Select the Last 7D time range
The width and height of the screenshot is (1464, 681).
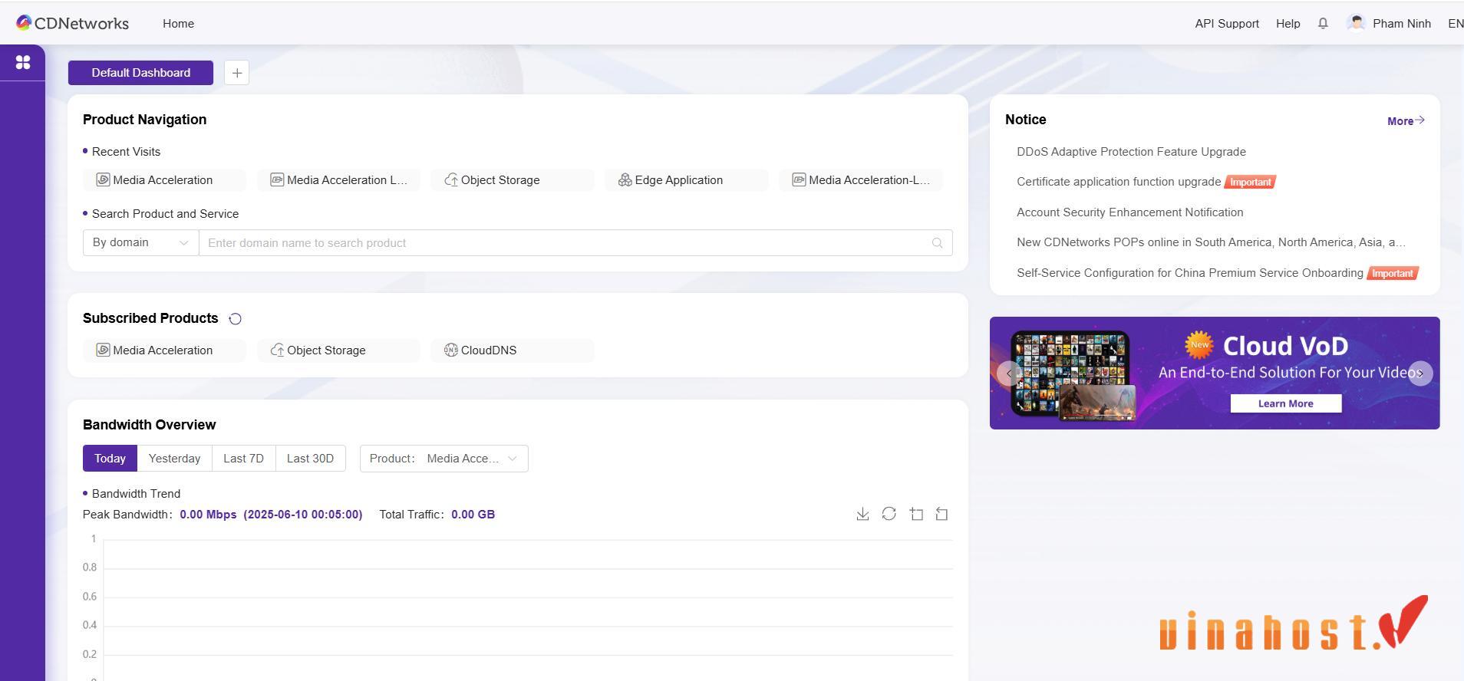point(243,459)
